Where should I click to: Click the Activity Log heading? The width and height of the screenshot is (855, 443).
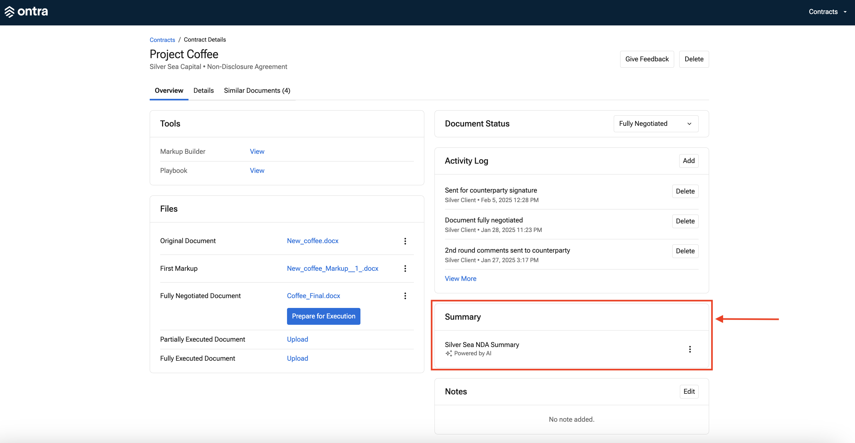[466, 160]
